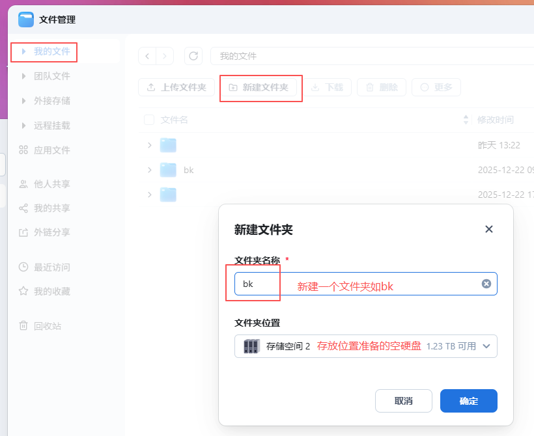Go back with the left arrow

[147, 56]
